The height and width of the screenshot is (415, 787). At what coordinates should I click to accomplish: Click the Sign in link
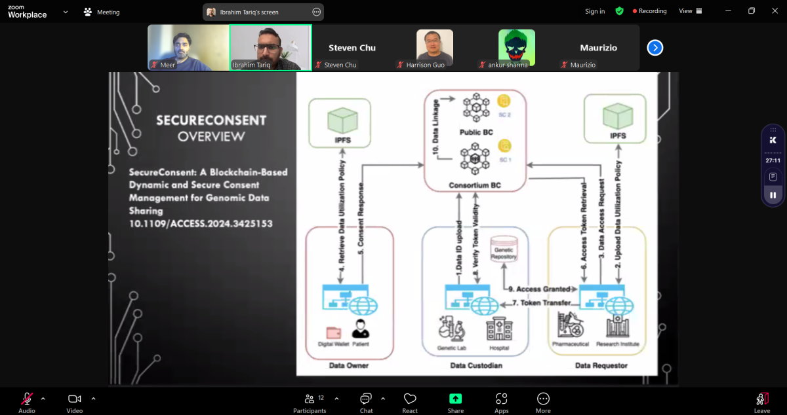pyautogui.click(x=595, y=11)
